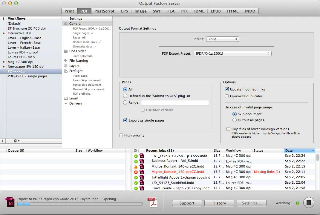Click the PDF file icon in status bar
The width and height of the screenshot is (320, 215).
click(x=153, y=202)
